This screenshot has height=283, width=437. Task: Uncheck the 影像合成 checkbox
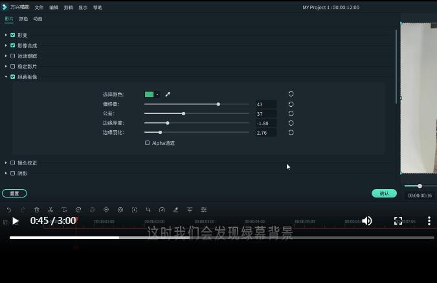[x=12, y=45]
